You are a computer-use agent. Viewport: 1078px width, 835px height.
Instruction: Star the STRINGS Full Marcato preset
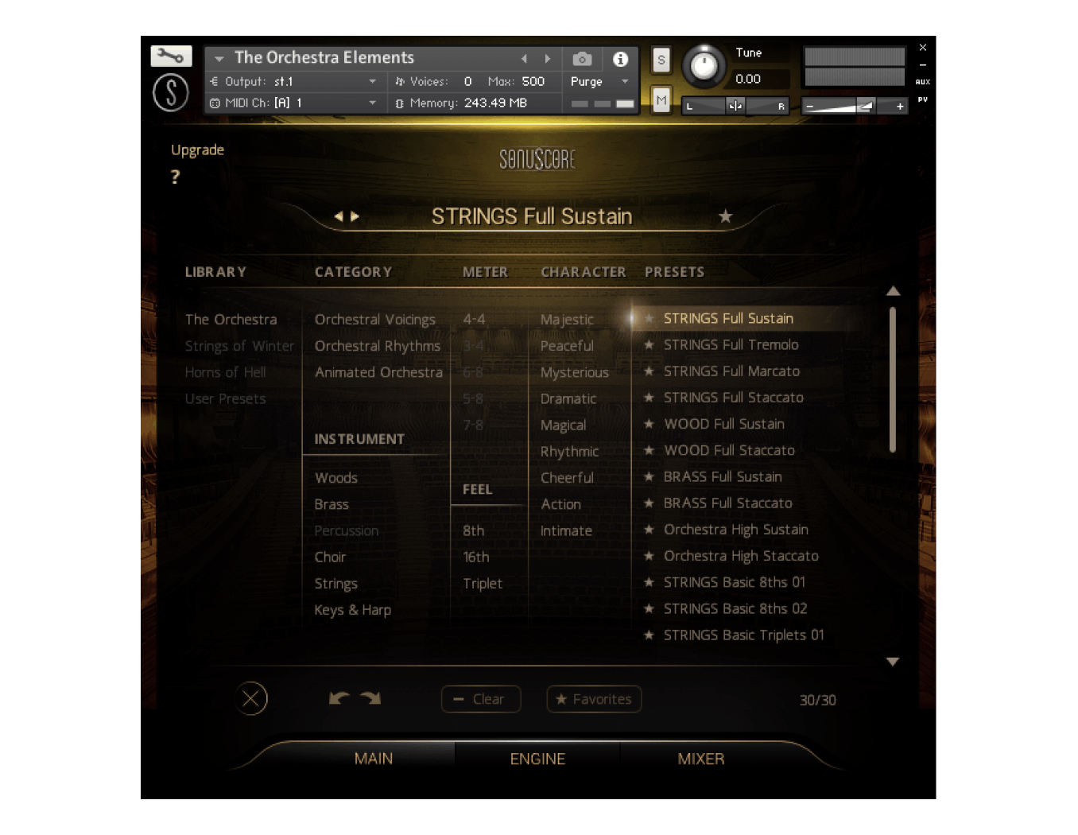649,371
